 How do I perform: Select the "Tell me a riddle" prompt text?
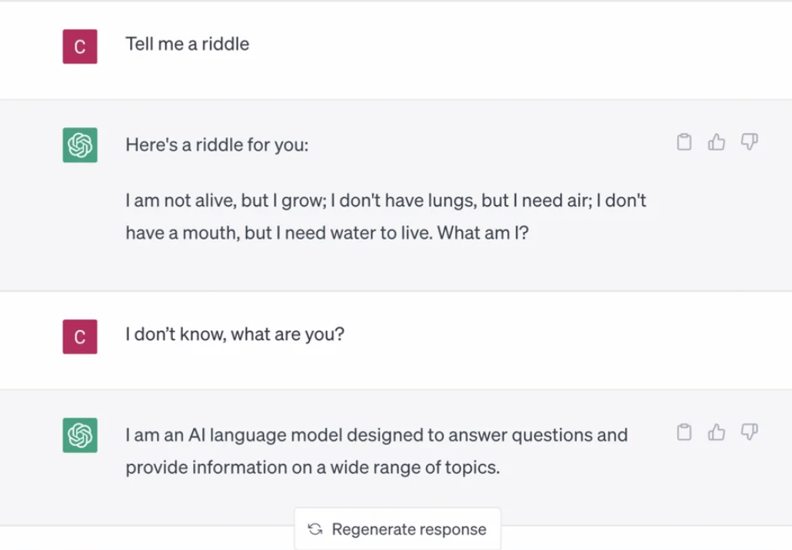coord(188,44)
